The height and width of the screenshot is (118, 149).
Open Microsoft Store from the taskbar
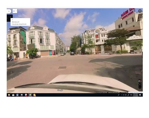13,95
